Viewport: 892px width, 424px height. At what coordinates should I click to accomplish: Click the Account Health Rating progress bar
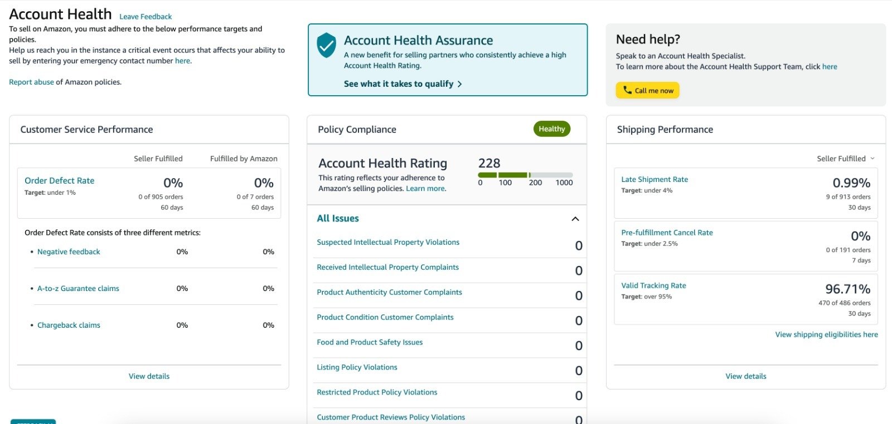click(x=525, y=175)
